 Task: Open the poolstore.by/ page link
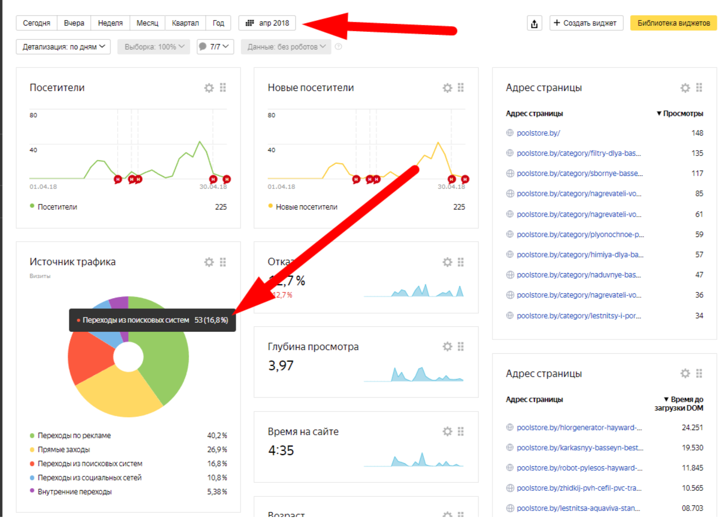(x=538, y=133)
